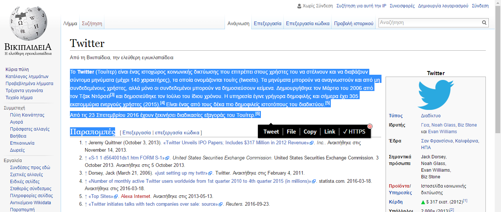Open Προβεβλημένα λήμματα sidebar link
501x212 pixels.
[x=29, y=84]
